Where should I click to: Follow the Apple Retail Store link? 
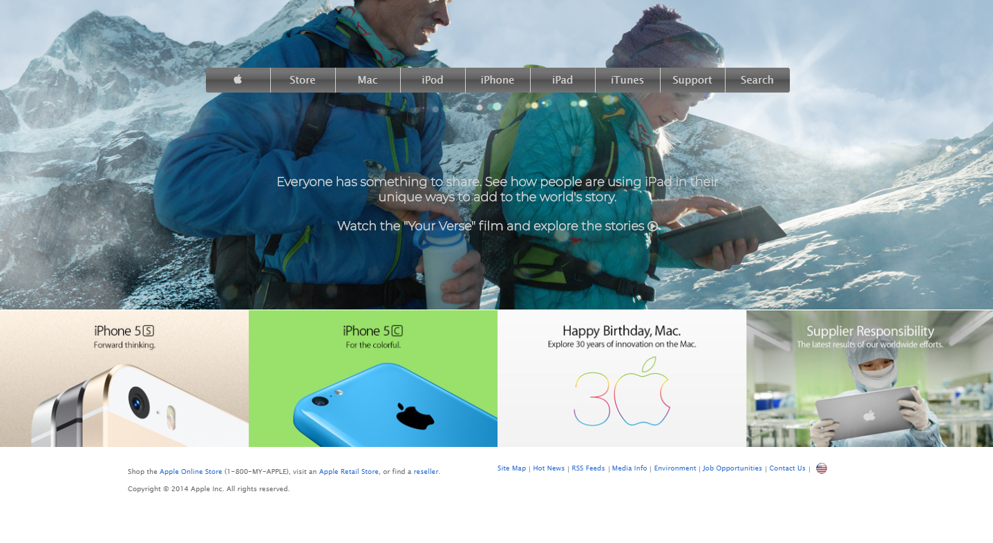point(349,472)
